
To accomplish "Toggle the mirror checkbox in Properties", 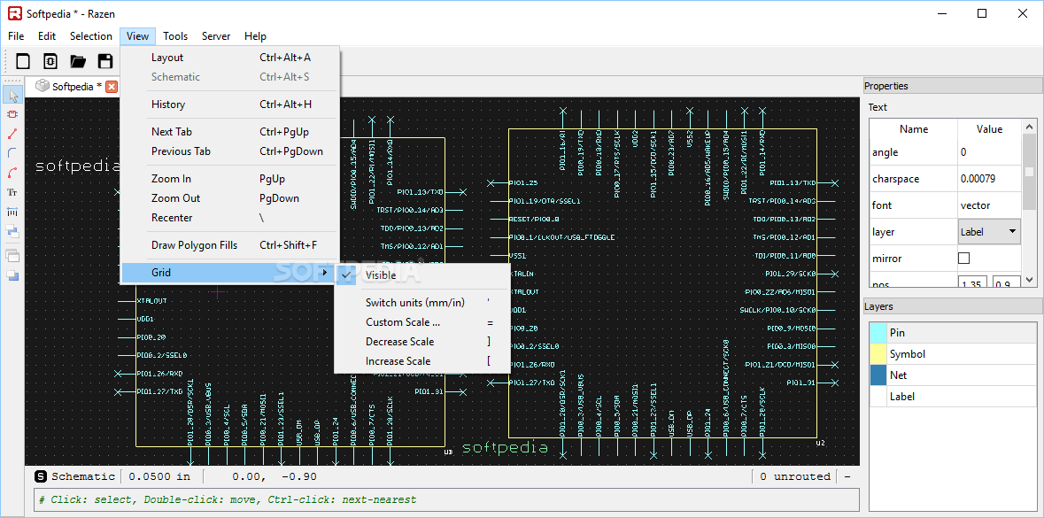I will [963, 259].
